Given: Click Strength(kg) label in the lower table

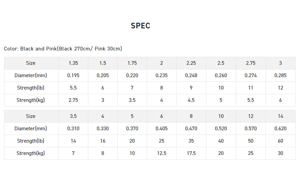Looking at the screenshot, I should [30, 153].
